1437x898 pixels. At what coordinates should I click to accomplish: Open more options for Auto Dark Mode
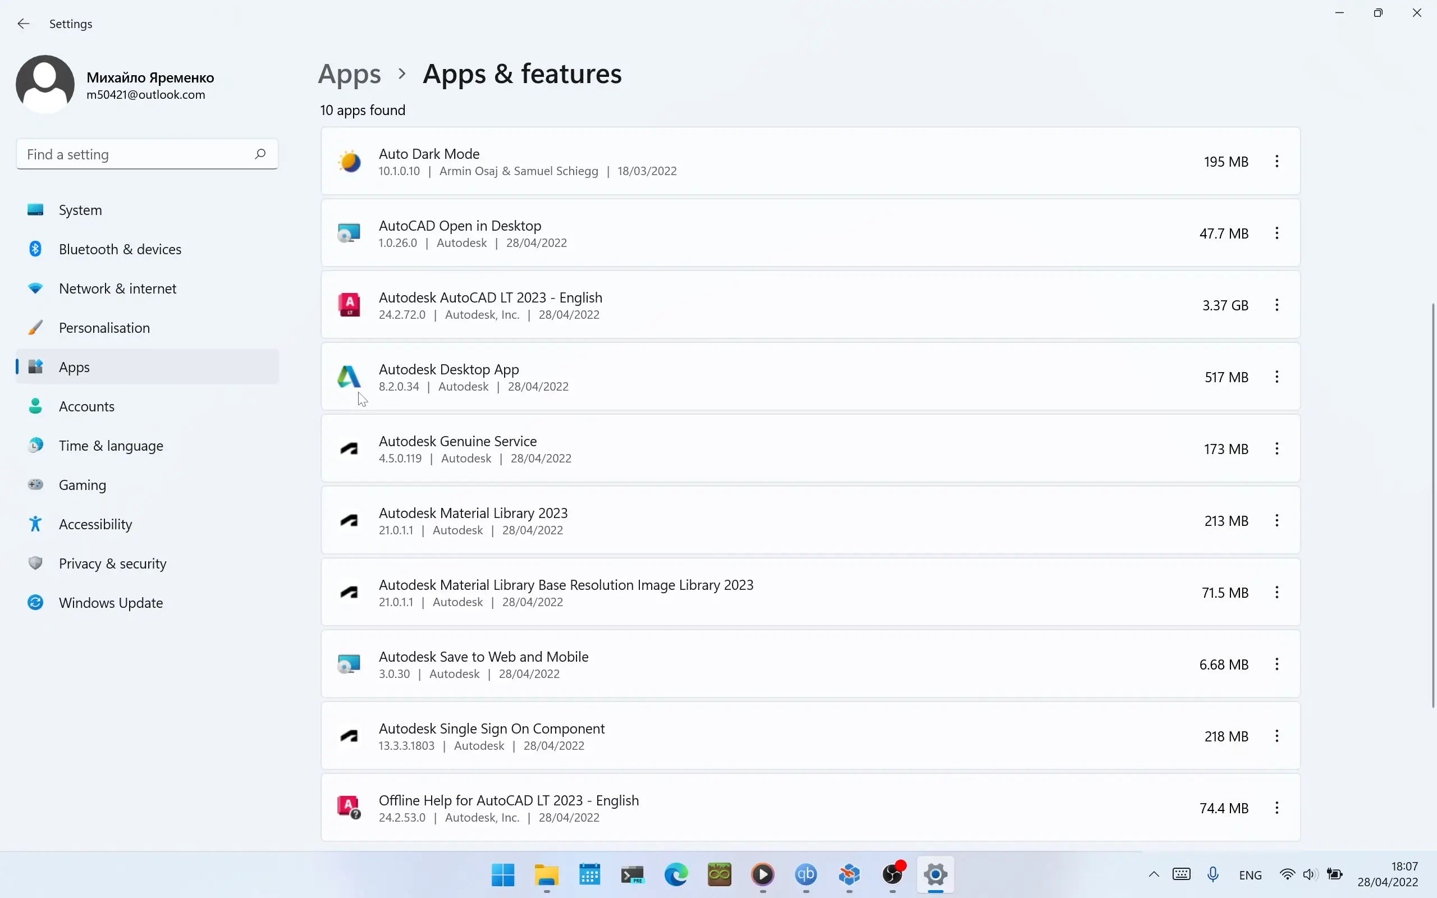(x=1276, y=162)
